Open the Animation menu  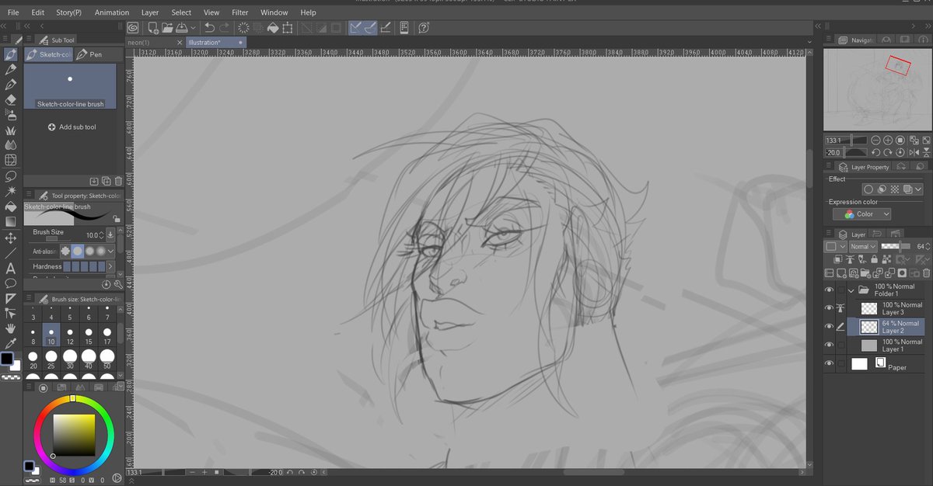[x=112, y=12]
